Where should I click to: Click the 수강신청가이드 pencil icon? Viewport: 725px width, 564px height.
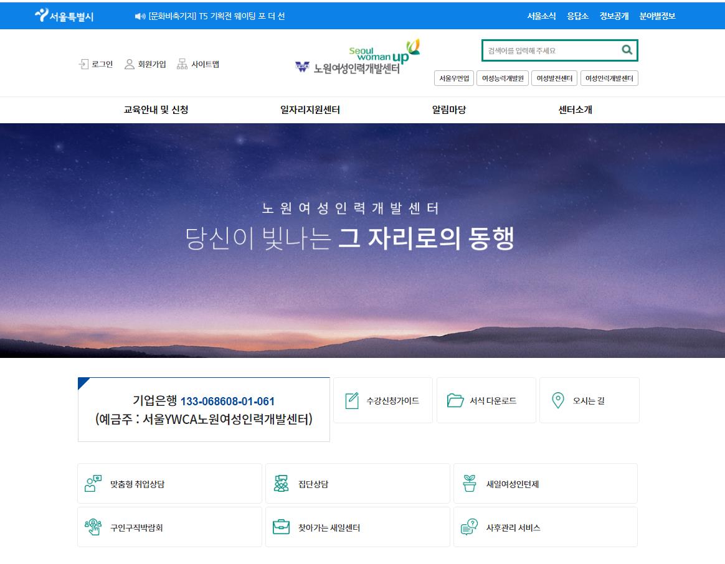352,400
